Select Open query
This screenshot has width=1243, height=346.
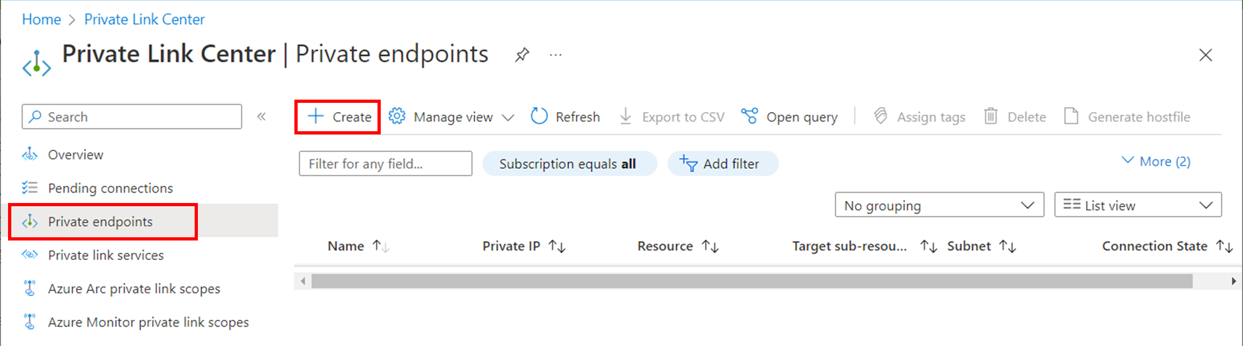coord(788,116)
